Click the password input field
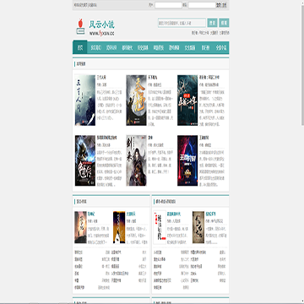The width and height of the screenshot is (304, 304). (202, 5)
